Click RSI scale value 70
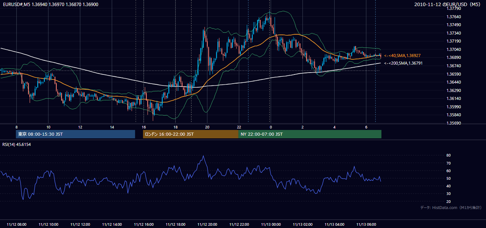The height and width of the screenshot is (228, 486). coord(449,163)
